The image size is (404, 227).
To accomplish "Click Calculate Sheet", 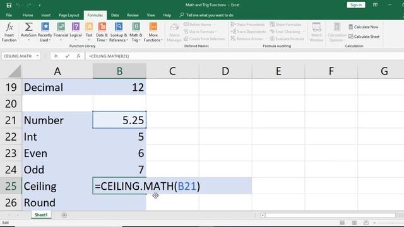I will click(364, 37).
